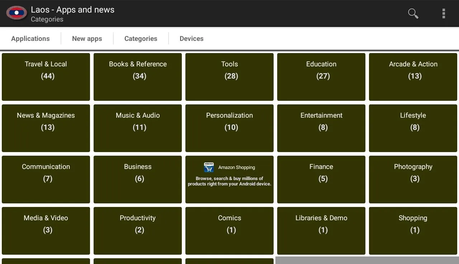Open the Communication category tile

coord(46,179)
